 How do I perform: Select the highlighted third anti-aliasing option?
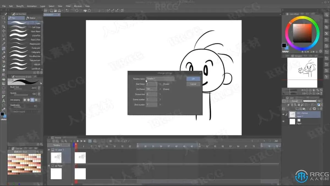click(x=32, y=100)
